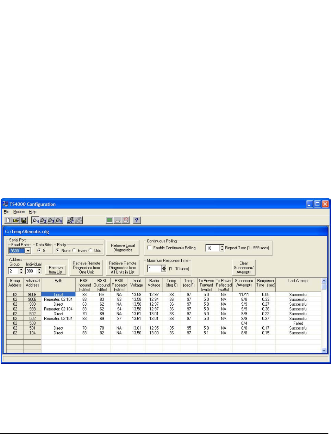Click the C:\Temp\Remote.rdg document title bar
The width and height of the screenshot is (331, 434).
[165, 232]
